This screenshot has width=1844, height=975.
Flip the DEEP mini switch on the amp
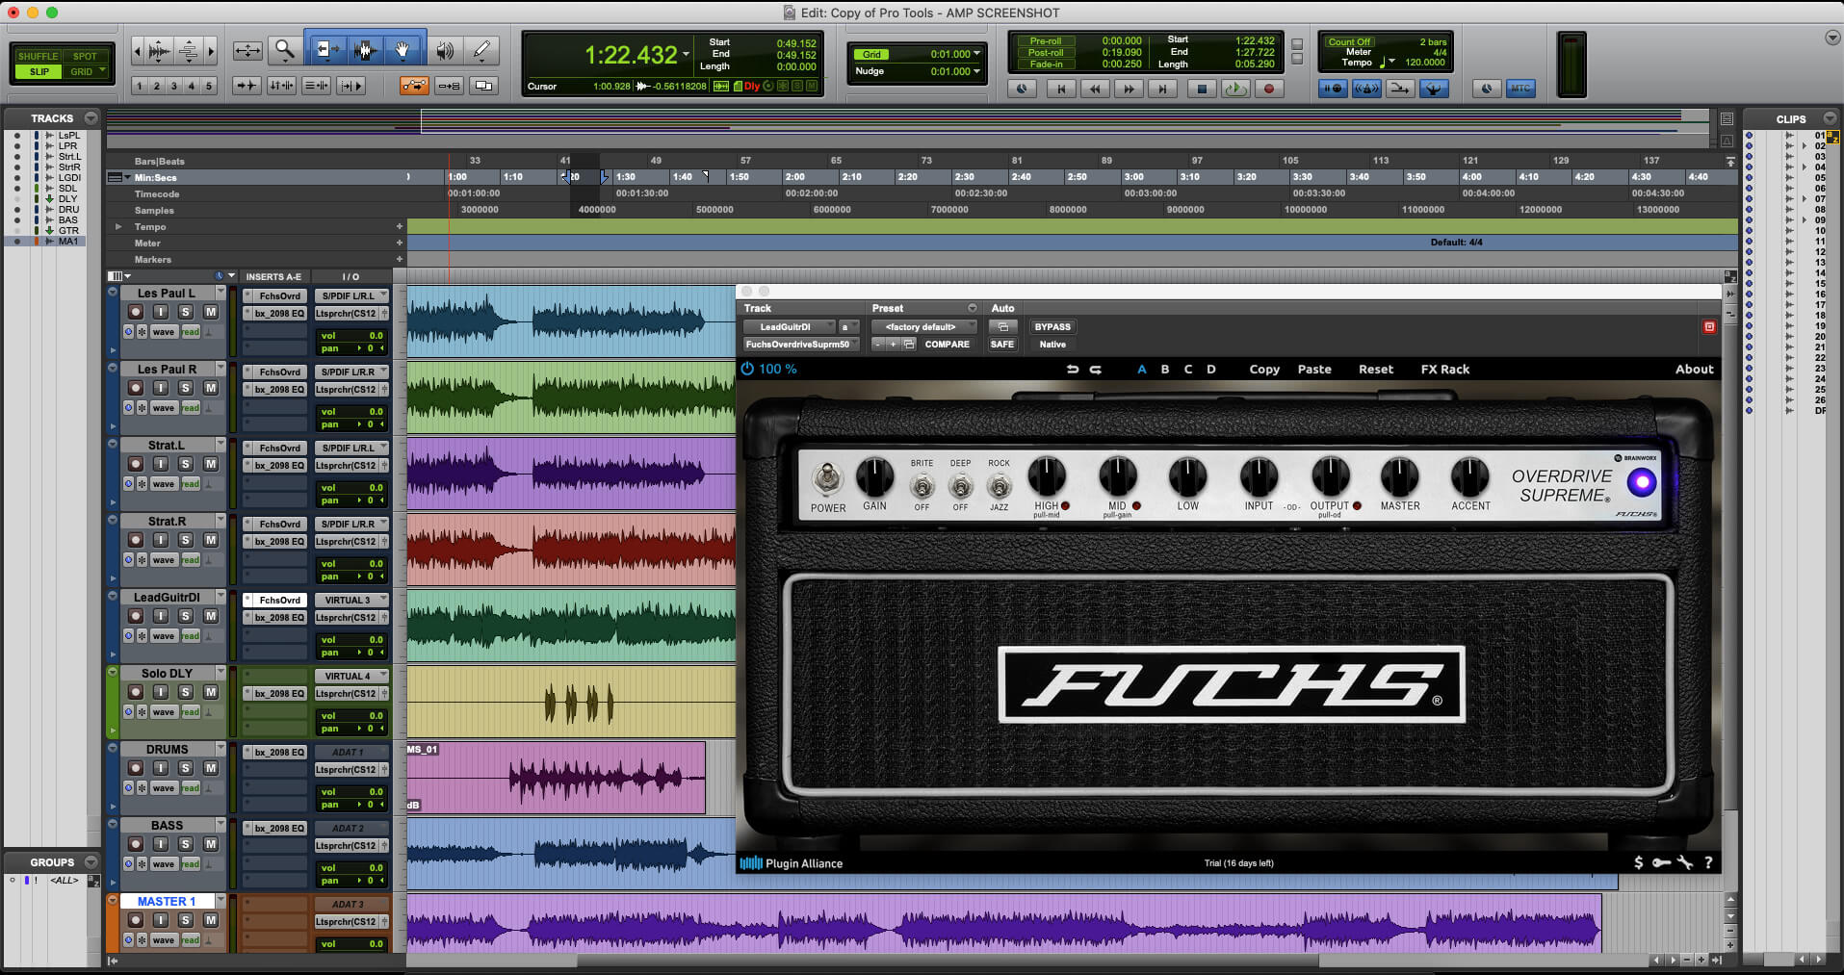[960, 486]
